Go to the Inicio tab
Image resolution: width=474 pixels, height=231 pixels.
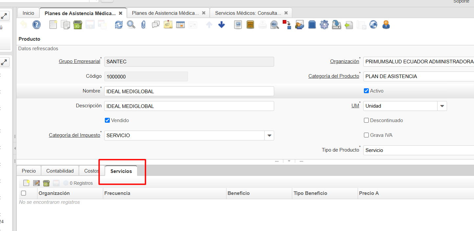click(28, 13)
